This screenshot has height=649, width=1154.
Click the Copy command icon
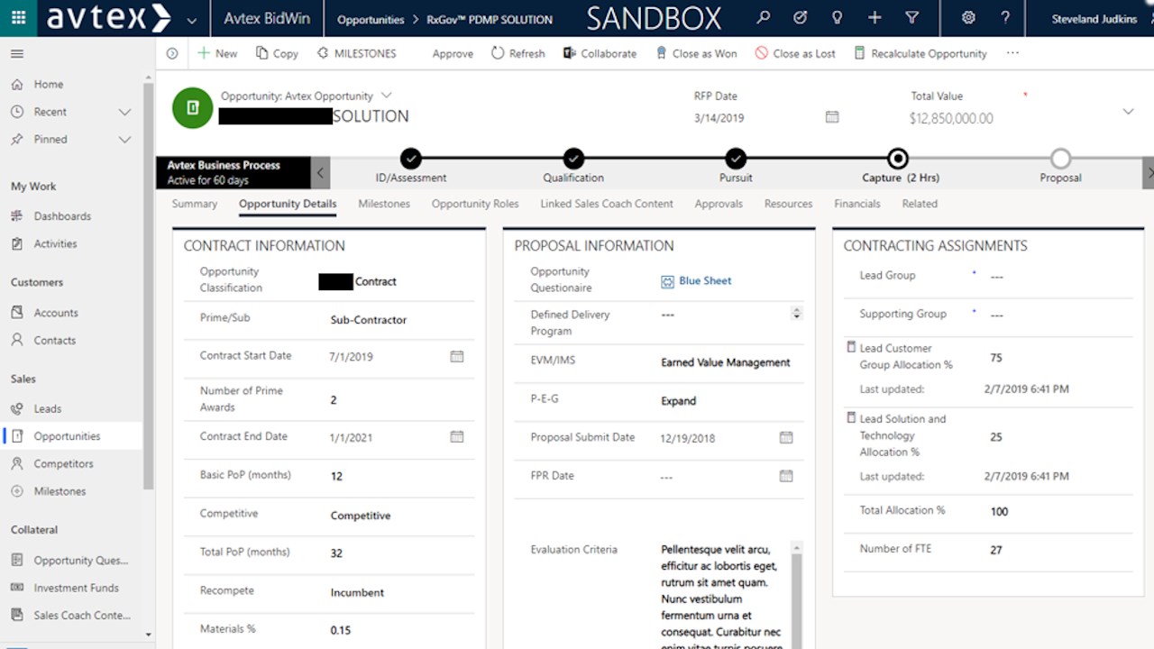(276, 53)
